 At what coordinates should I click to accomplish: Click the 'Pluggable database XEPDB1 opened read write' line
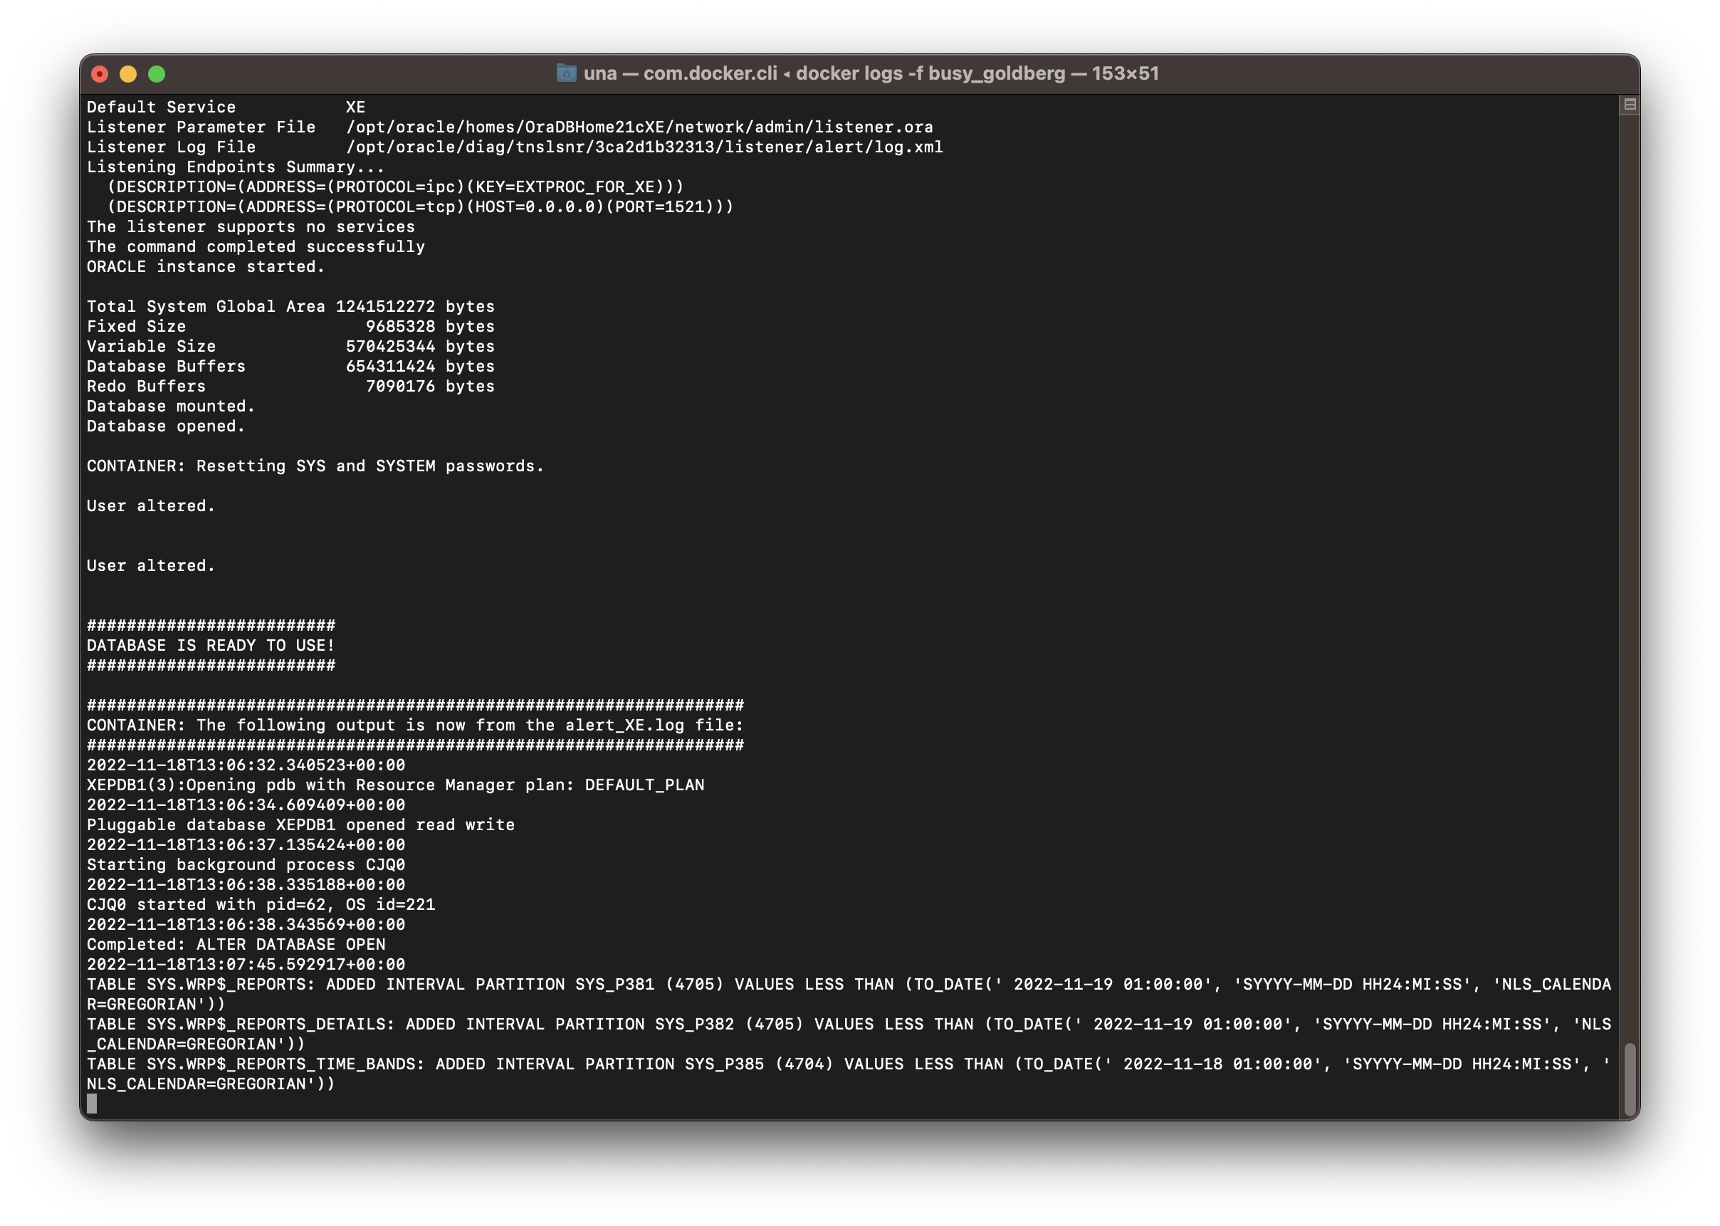300,824
